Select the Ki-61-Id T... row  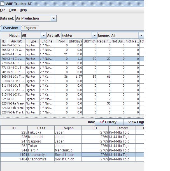click(72, 90)
